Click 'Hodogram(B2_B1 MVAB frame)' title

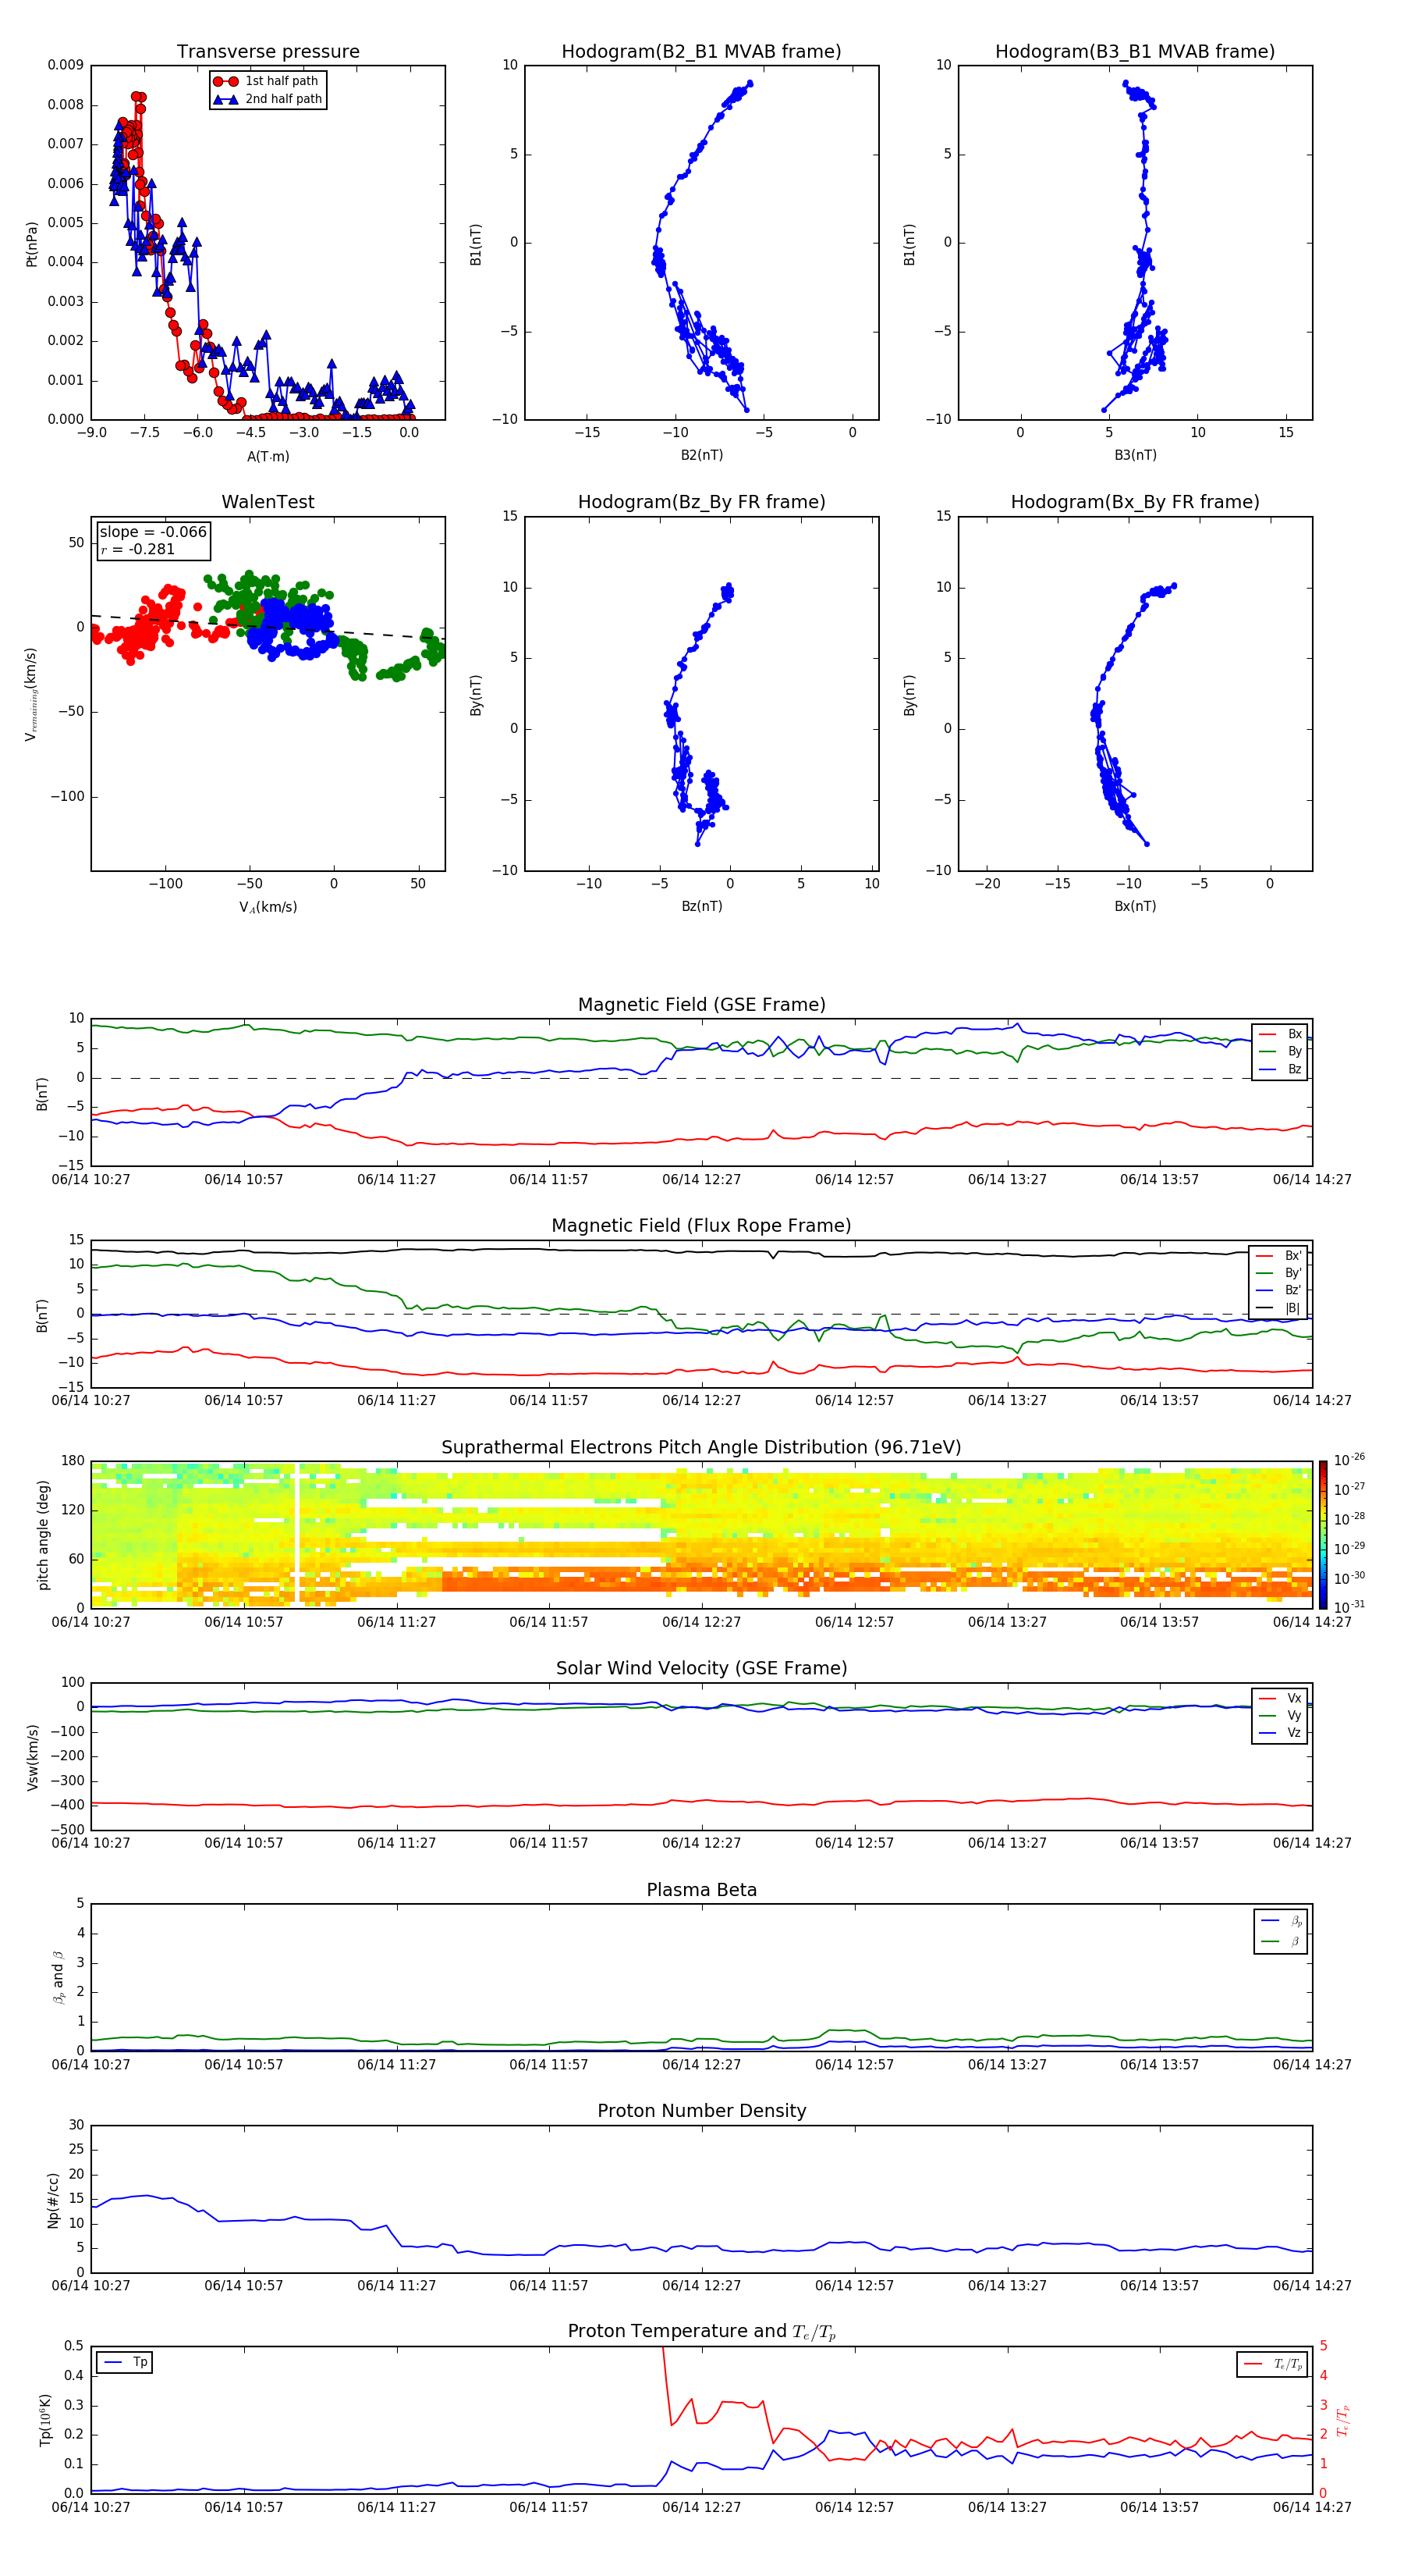[x=701, y=52]
